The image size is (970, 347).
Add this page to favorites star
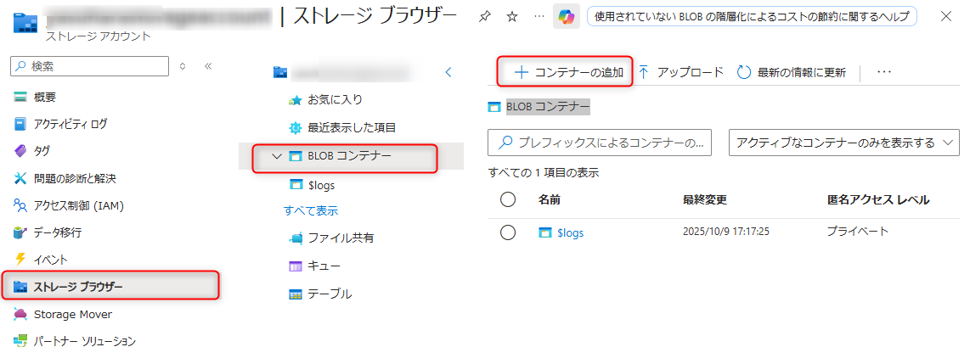click(511, 17)
